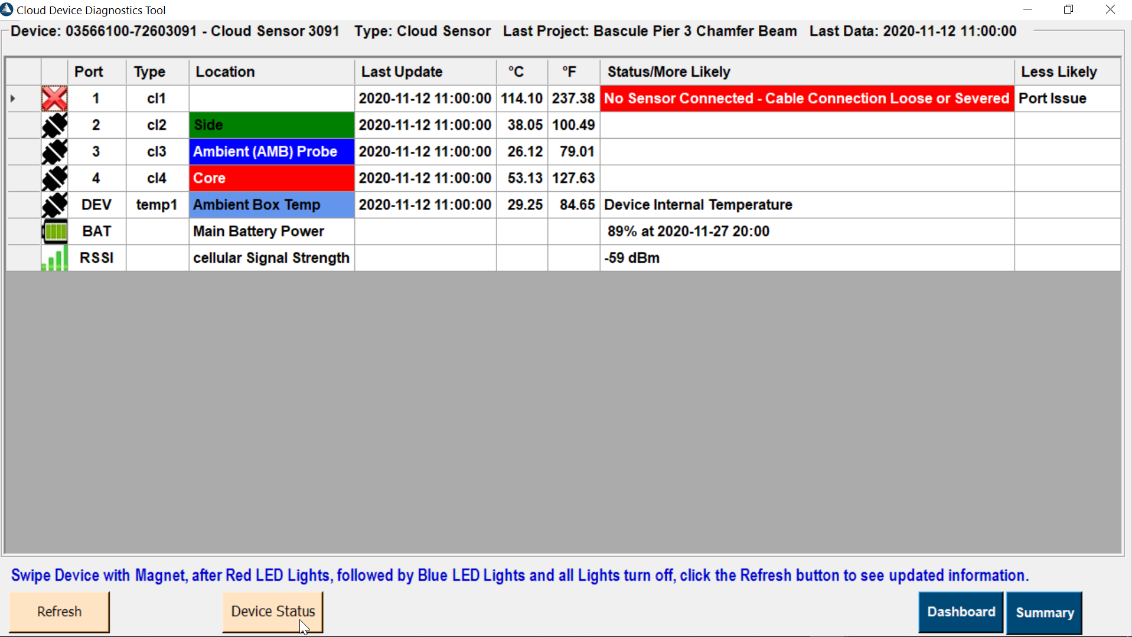
Task: Select the DEV port cell
Action: pyautogui.click(x=97, y=205)
